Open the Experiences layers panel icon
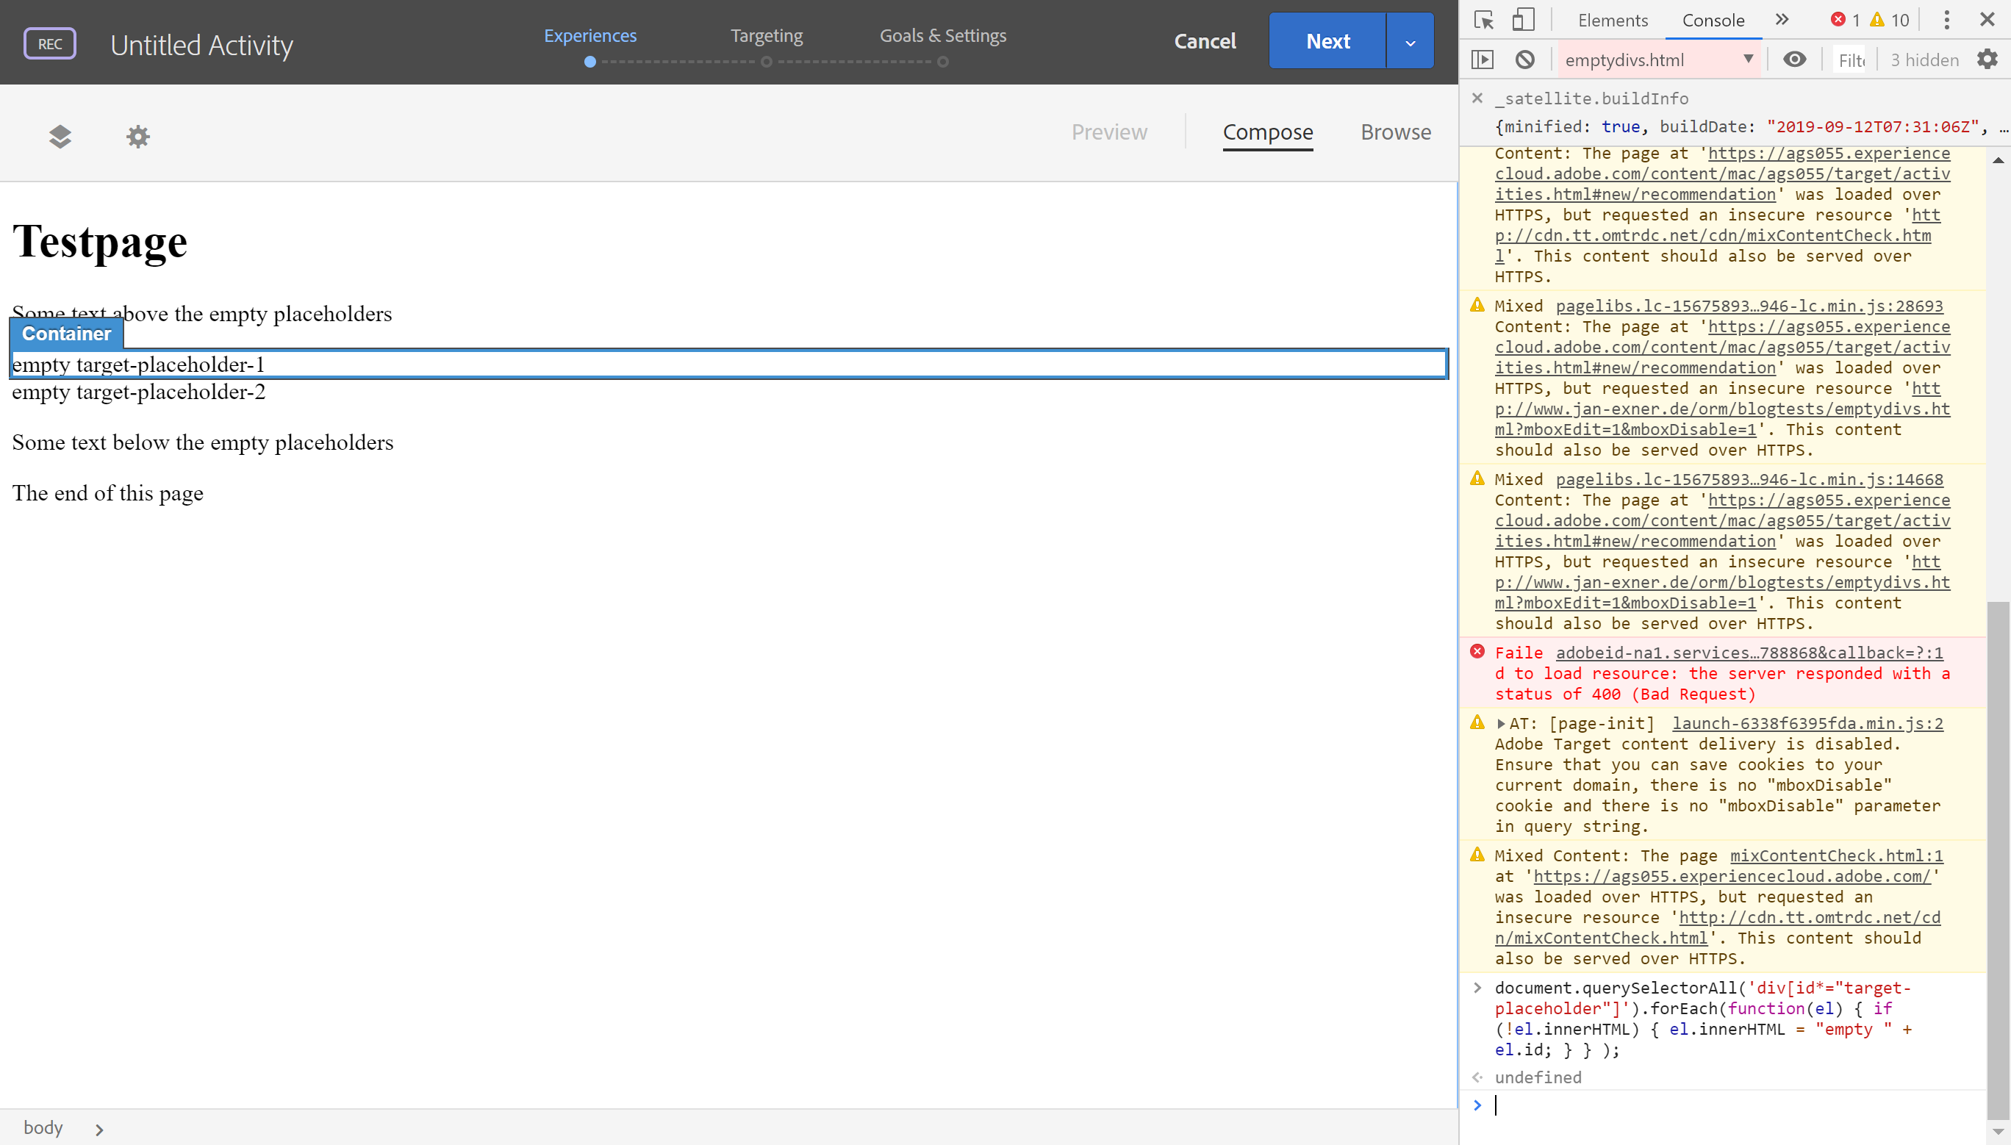This screenshot has height=1145, width=2011. tap(60, 137)
